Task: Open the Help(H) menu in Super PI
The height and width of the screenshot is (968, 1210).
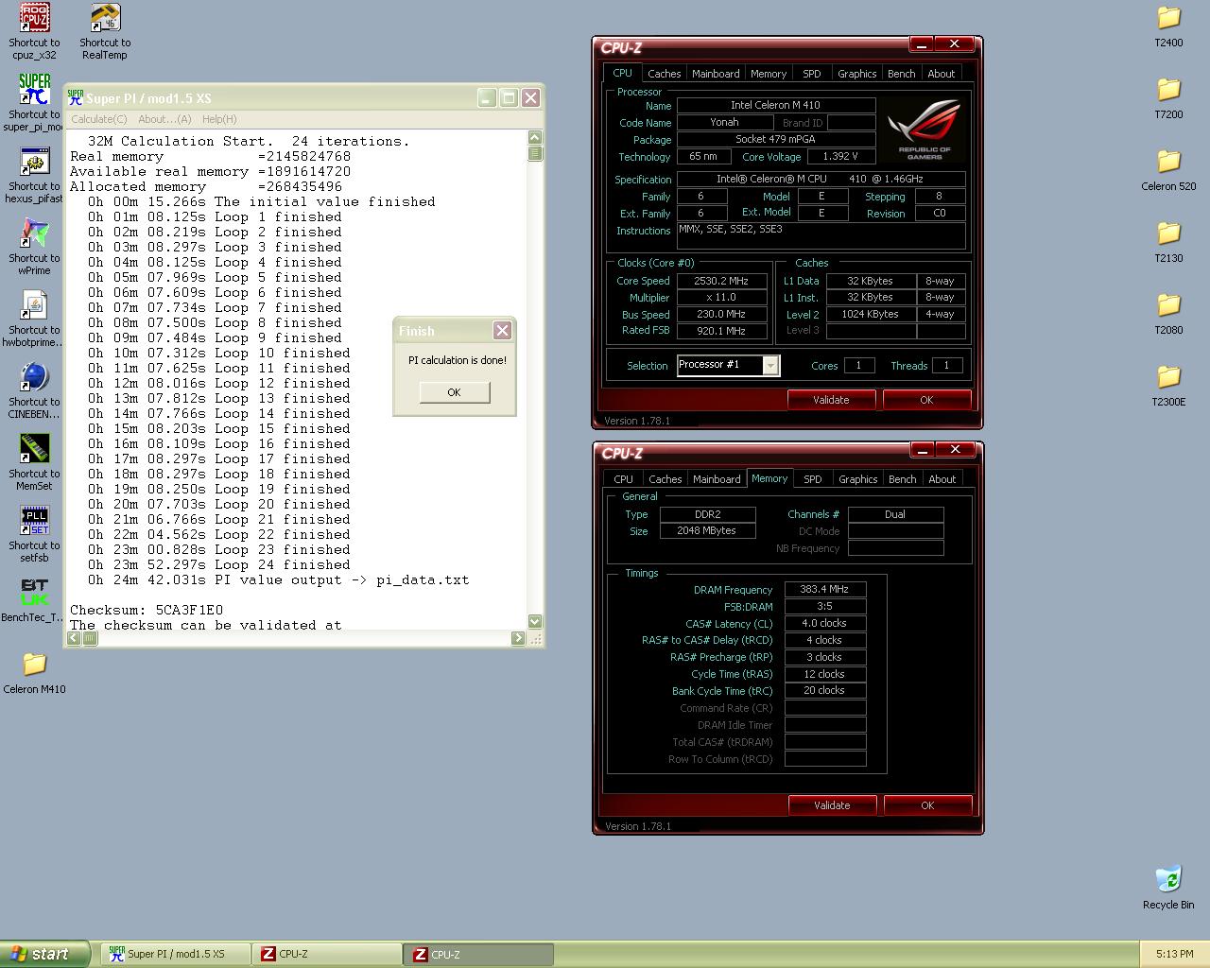Action: pos(219,119)
